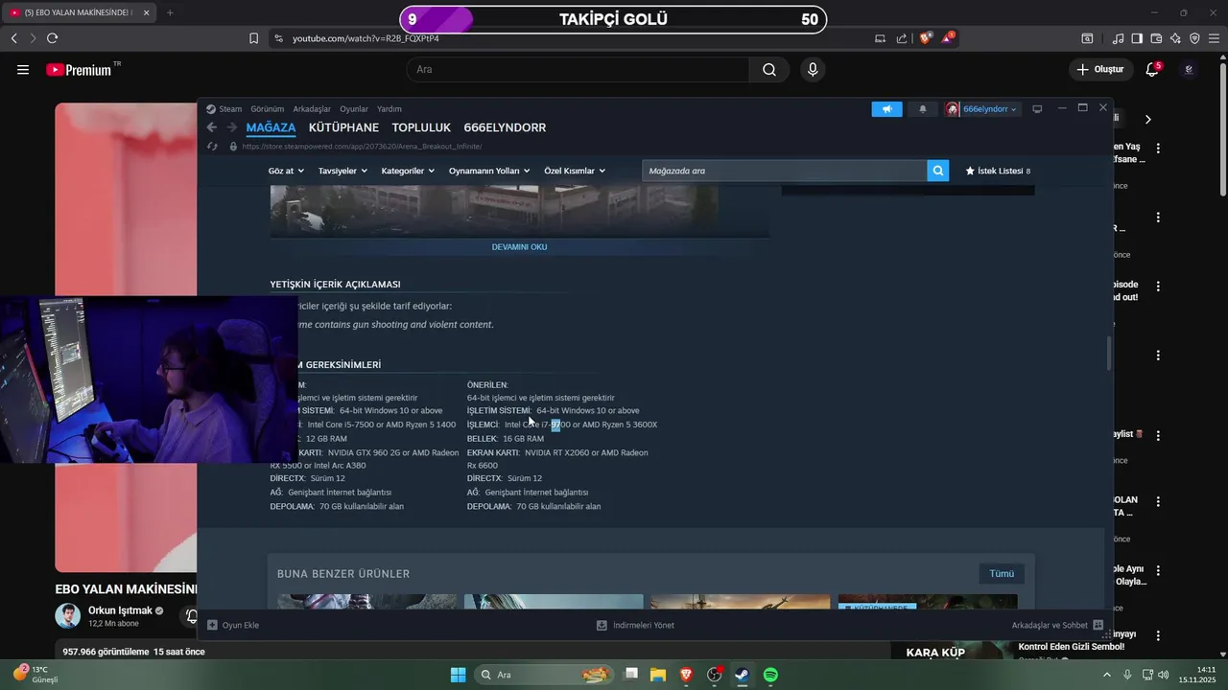Click İndirmeleri Yönet downloads link
Screen dimensions: 1228x690
[635, 625]
